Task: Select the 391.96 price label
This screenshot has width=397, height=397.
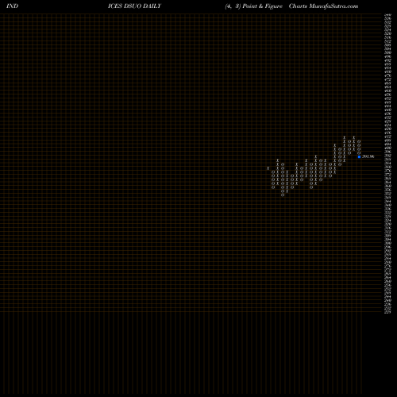Action: [368, 156]
